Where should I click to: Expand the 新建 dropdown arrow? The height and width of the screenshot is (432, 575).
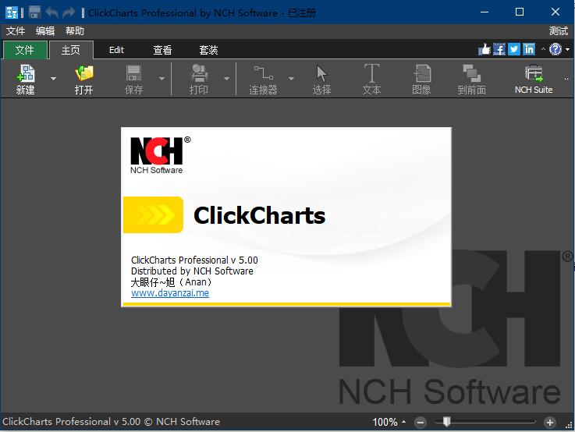click(53, 79)
